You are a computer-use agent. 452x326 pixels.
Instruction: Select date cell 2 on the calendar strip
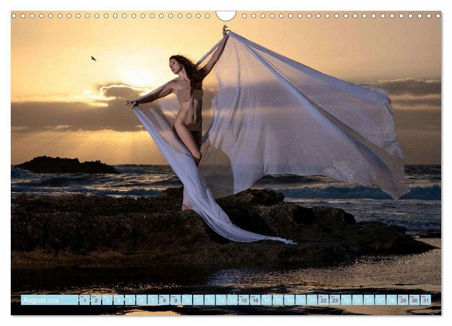click(95, 300)
